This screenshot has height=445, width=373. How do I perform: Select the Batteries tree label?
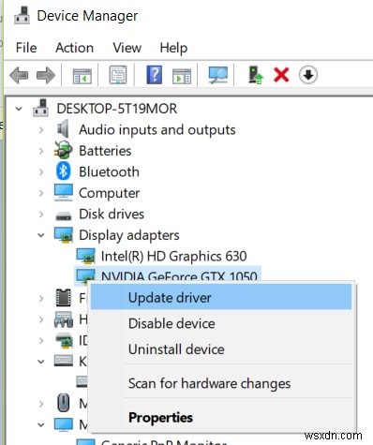coord(105,151)
